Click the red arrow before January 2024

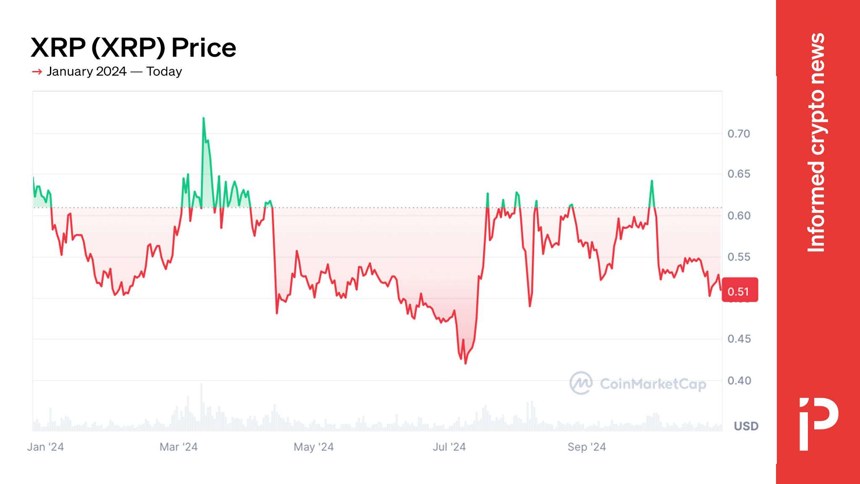pos(37,72)
